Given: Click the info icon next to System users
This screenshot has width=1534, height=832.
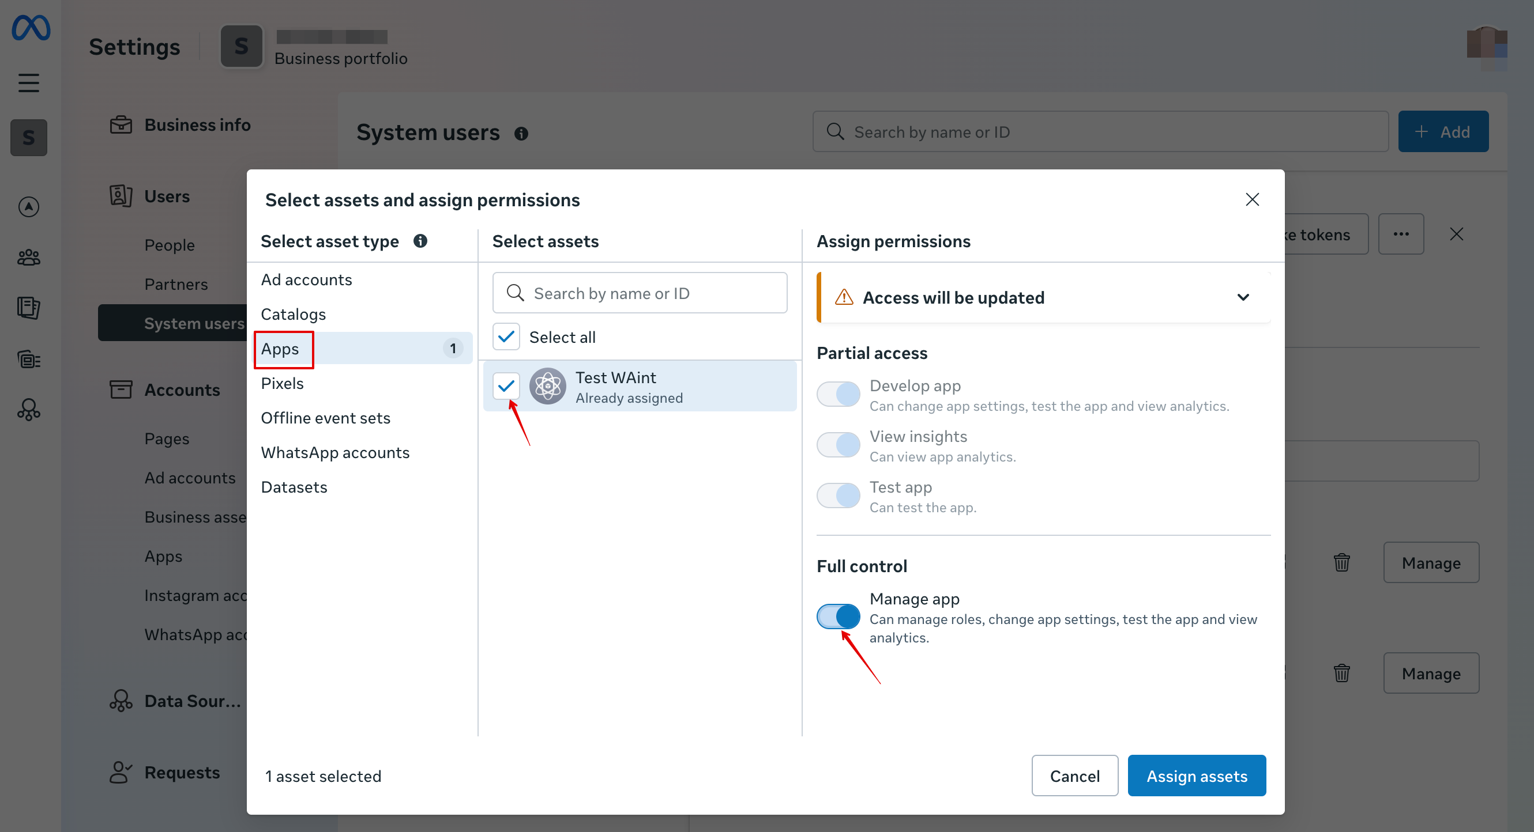Looking at the screenshot, I should pos(521,134).
